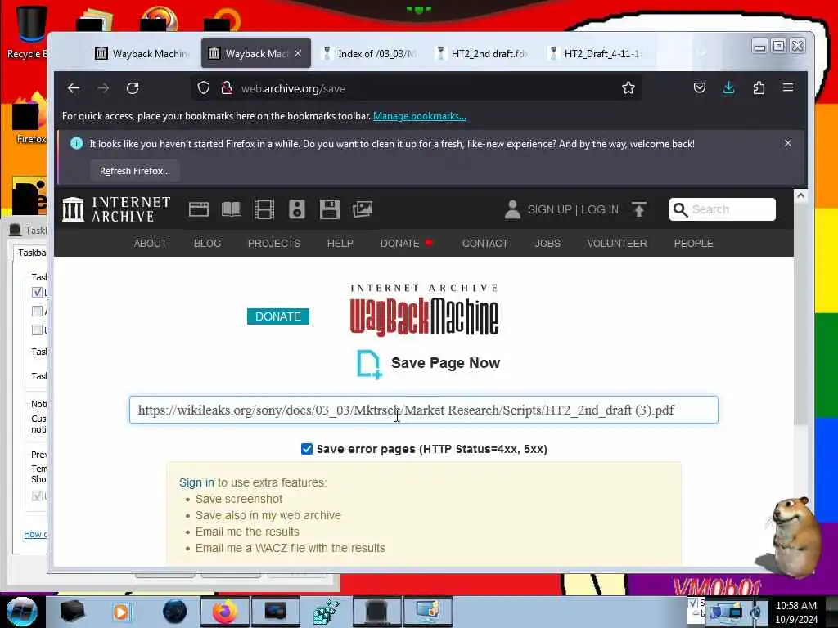Open the tracking protection shield icon
Viewport: 838px width, 628px height.
click(204, 88)
